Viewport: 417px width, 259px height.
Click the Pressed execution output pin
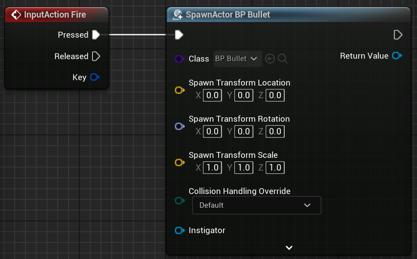tap(96, 35)
